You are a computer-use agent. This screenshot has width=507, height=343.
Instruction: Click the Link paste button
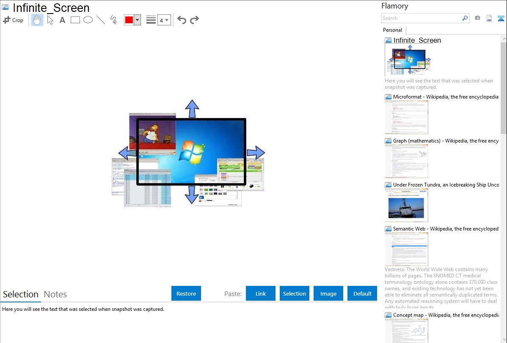(x=261, y=294)
